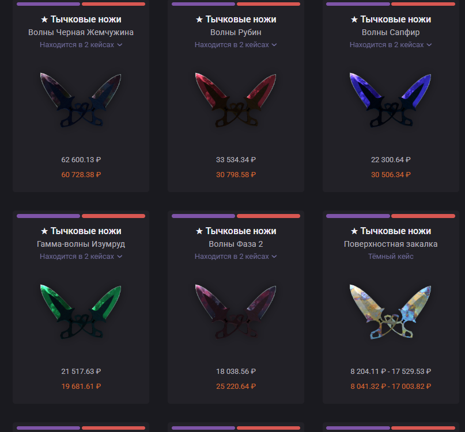Viewport: 465px width, 432px height.
Task: Open the Волны Фаза 2 knife image
Action: click(x=236, y=312)
